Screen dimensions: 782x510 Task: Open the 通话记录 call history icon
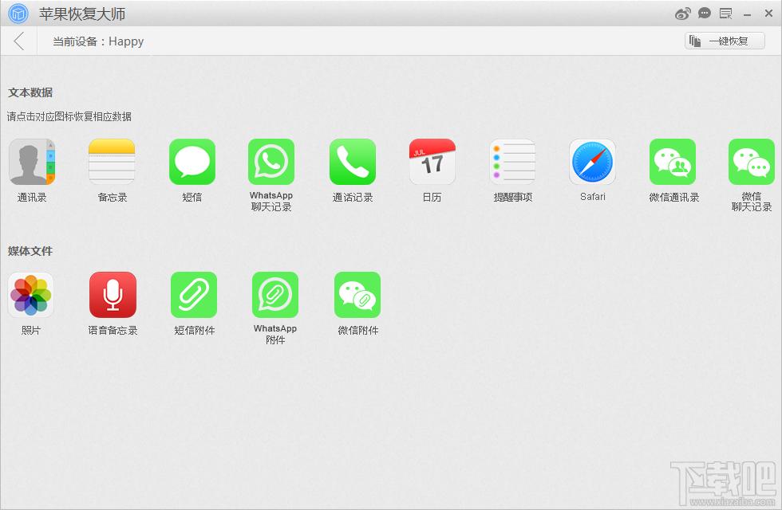pos(353,162)
